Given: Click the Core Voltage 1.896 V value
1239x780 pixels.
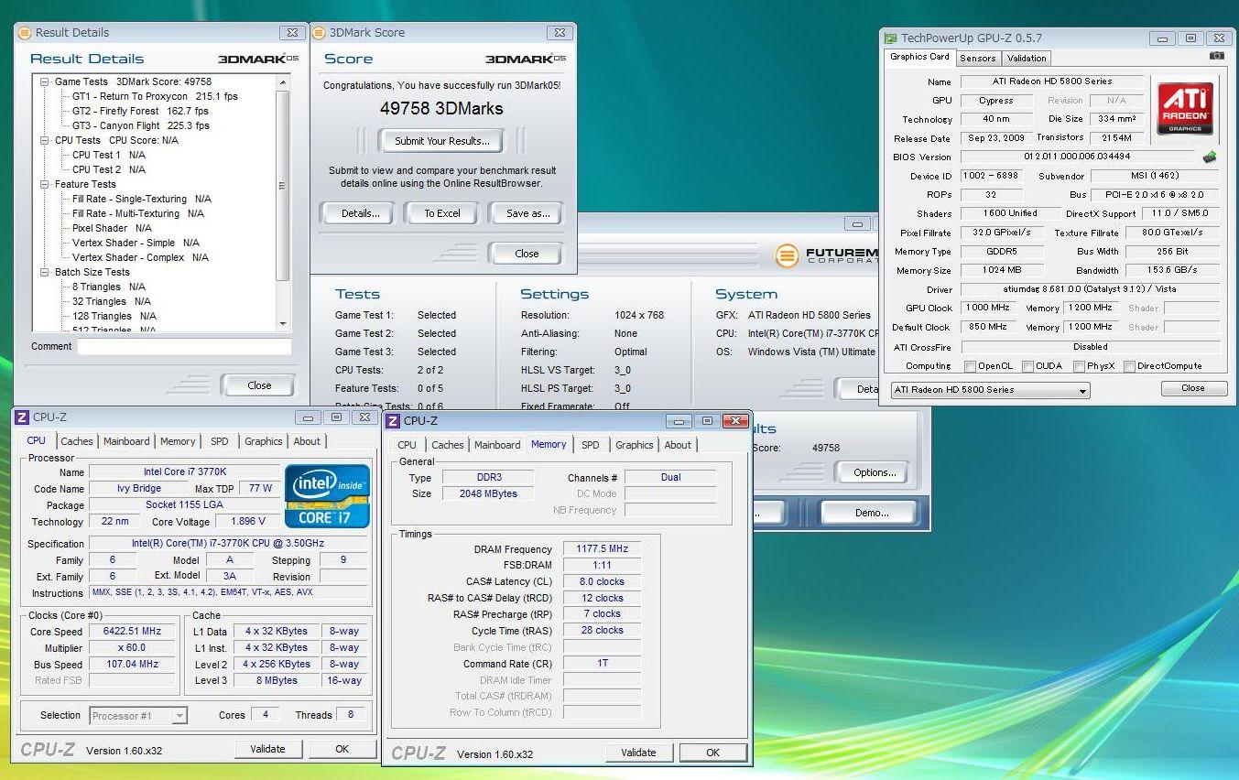Looking at the screenshot, I should pos(248,522).
